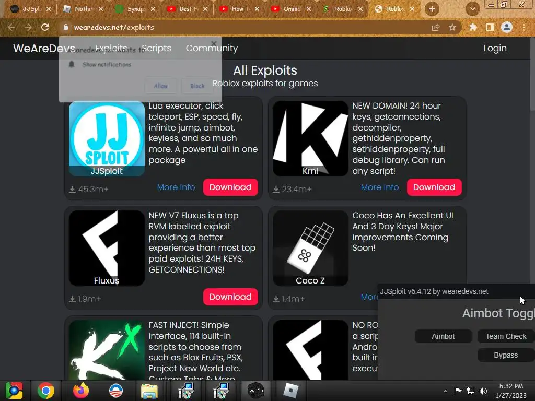Open the Roblox taskbar icon

tap(290, 391)
